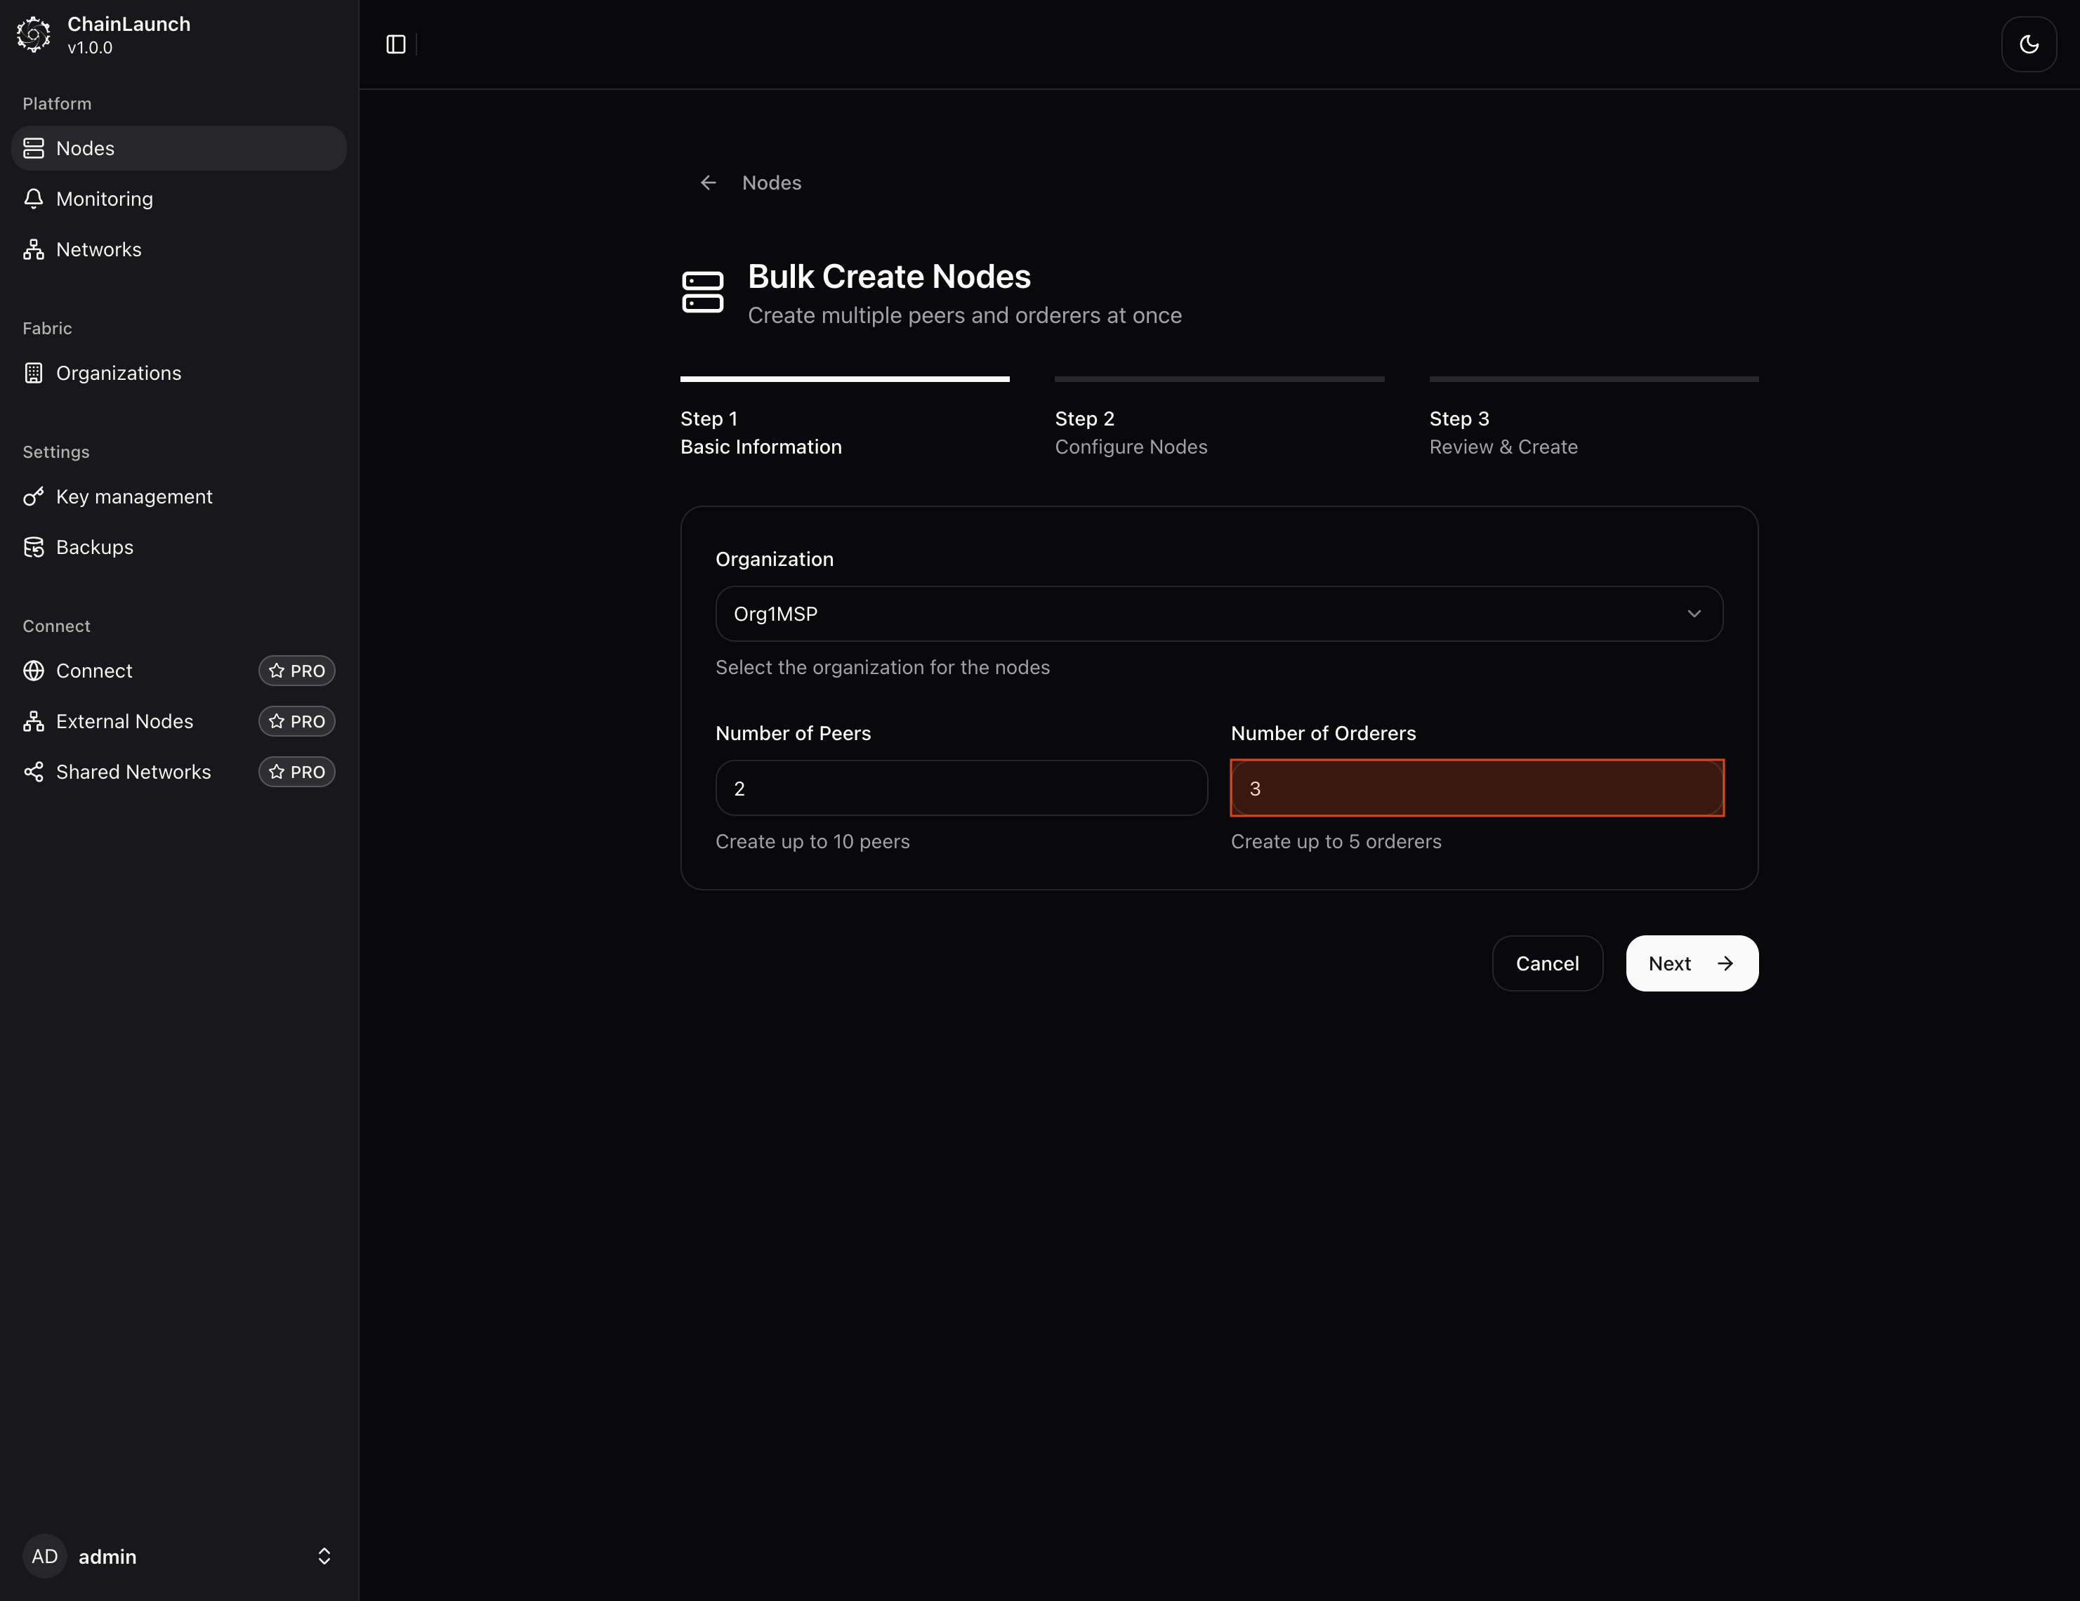2080x1601 pixels.
Task: Focus the Number of Orderers field
Action: click(x=1476, y=789)
